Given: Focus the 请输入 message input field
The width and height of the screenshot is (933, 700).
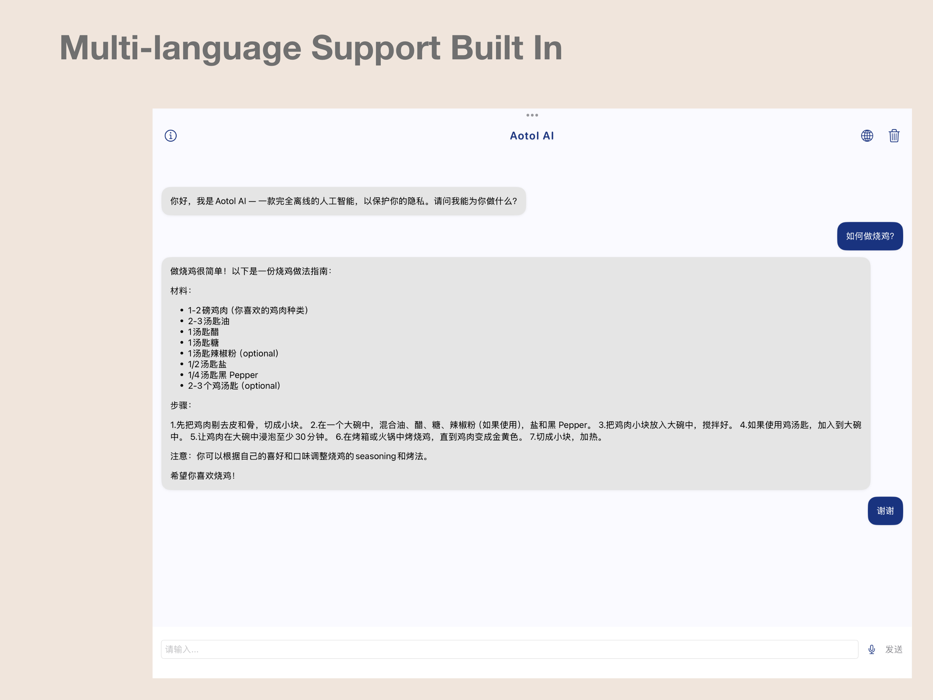Looking at the screenshot, I should 509,649.
